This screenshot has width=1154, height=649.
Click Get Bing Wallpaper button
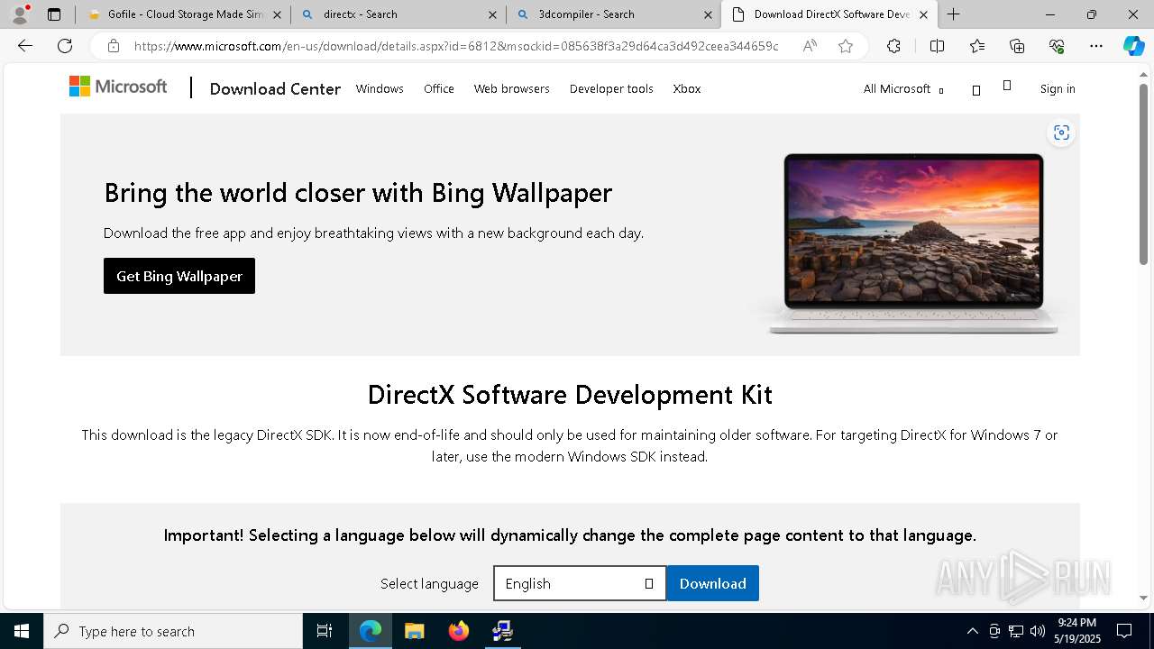pyautogui.click(x=179, y=276)
